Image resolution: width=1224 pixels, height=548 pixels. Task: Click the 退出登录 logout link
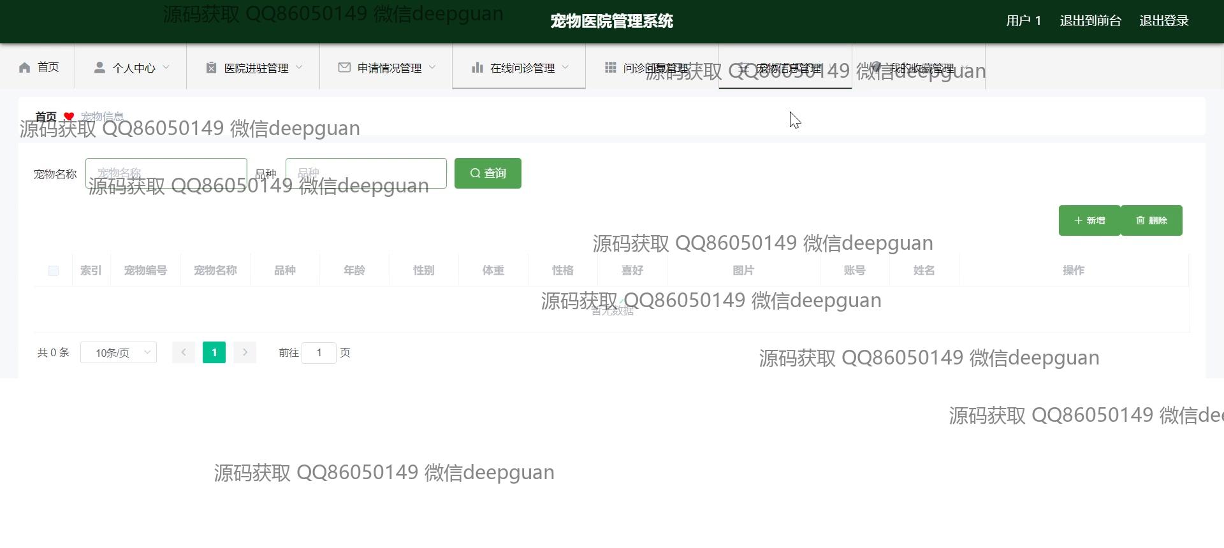[x=1163, y=21]
